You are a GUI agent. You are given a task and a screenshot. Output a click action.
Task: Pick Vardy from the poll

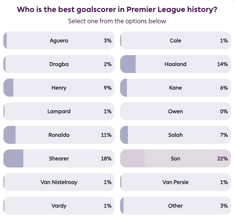pos(59,206)
